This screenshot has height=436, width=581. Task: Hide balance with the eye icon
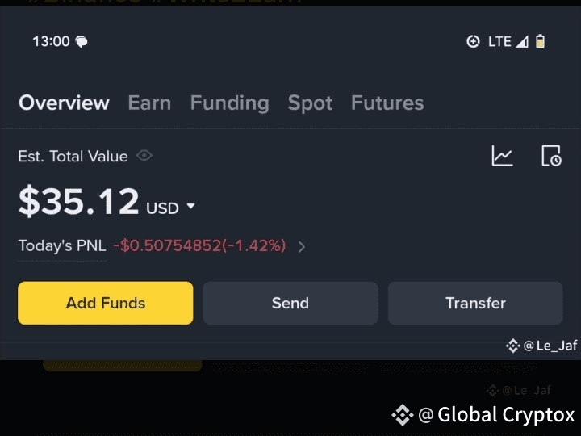(x=144, y=155)
